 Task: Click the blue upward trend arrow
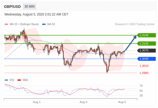click(131, 43)
